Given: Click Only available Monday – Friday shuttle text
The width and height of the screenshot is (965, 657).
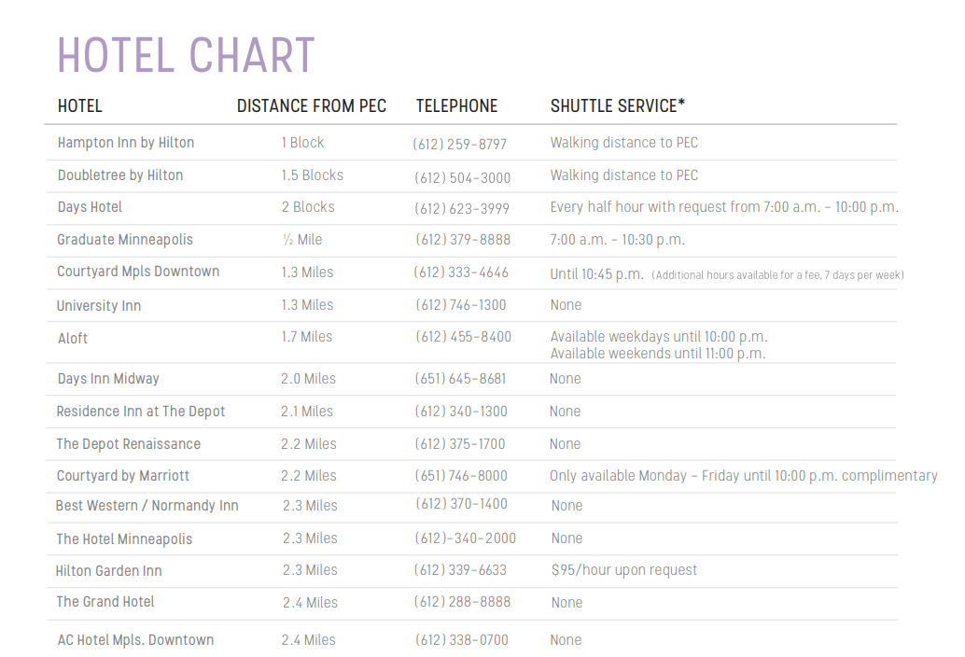Looking at the screenshot, I should [x=744, y=476].
